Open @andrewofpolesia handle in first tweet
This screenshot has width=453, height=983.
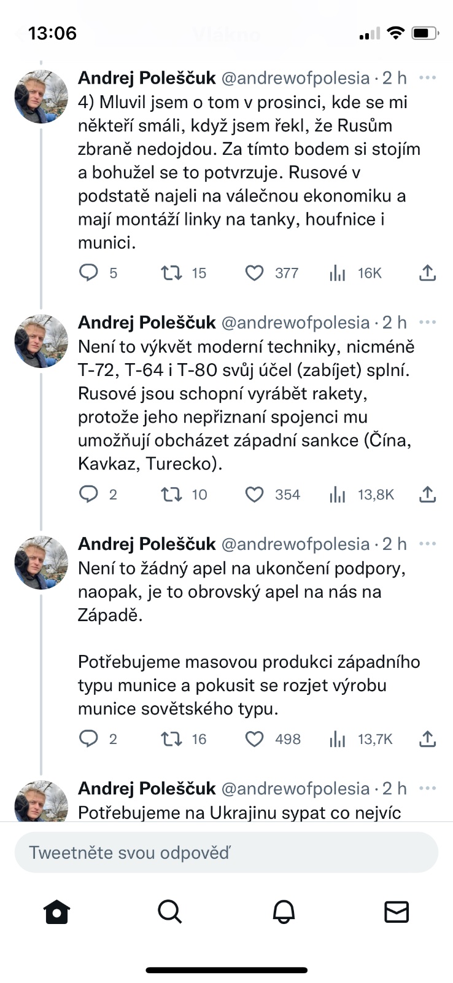tap(295, 78)
